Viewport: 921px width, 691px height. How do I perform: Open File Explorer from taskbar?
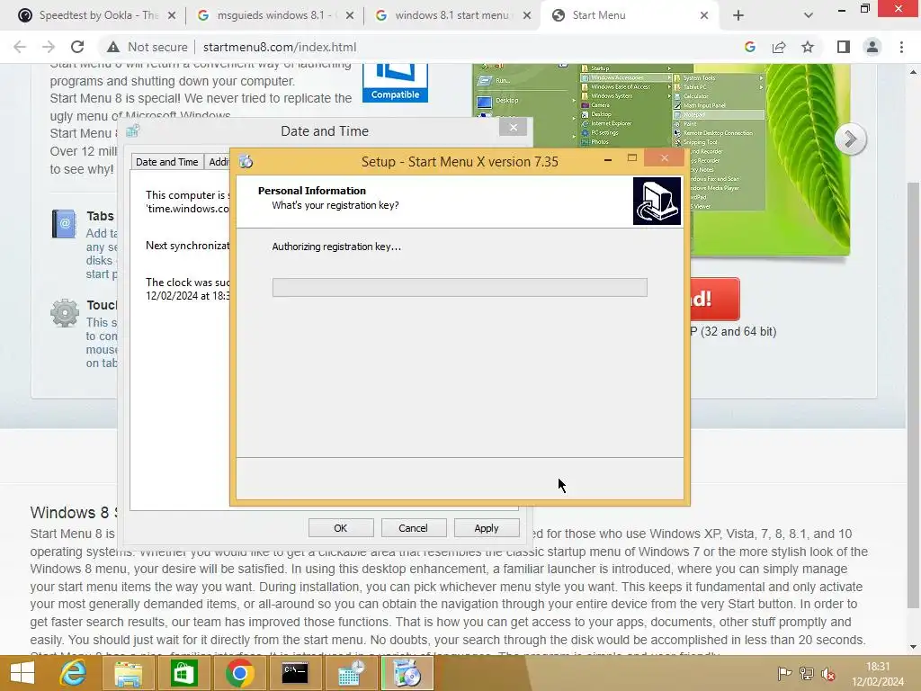coord(128,673)
